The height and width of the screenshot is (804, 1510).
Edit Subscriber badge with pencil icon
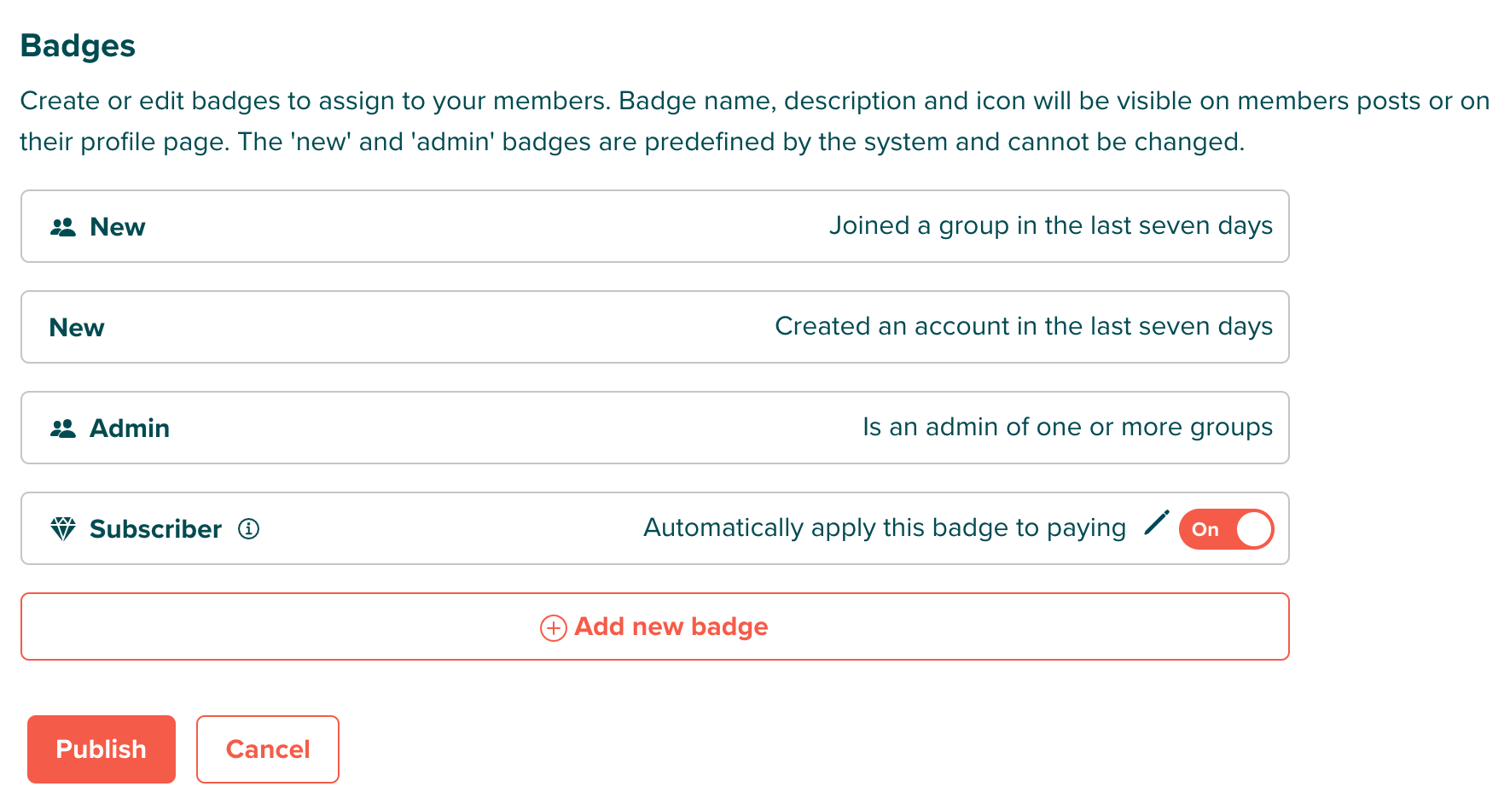tap(1156, 523)
